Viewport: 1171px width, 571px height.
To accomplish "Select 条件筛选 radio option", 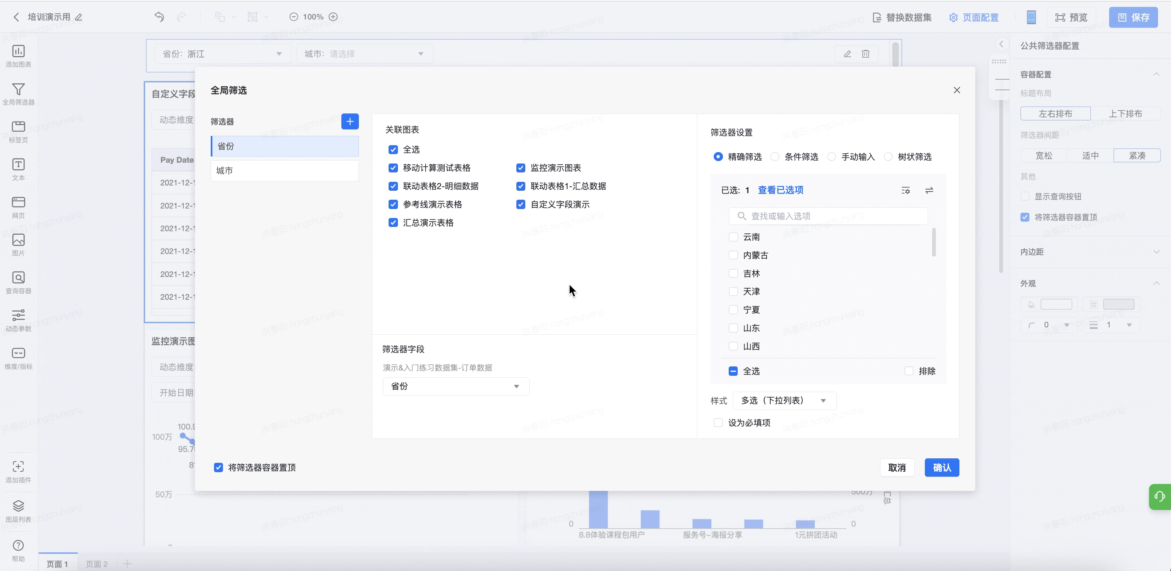I will (x=775, y=157).
